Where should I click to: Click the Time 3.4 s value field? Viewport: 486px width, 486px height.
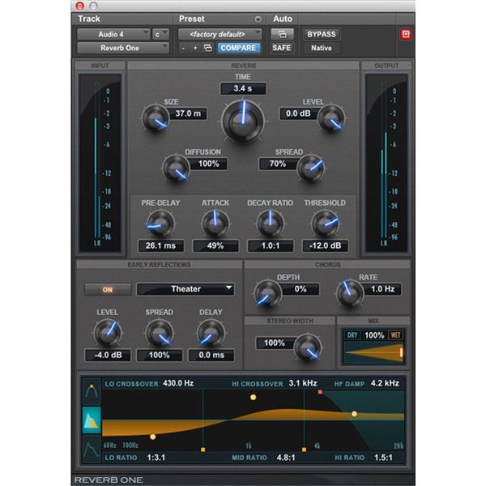[243, 88]
